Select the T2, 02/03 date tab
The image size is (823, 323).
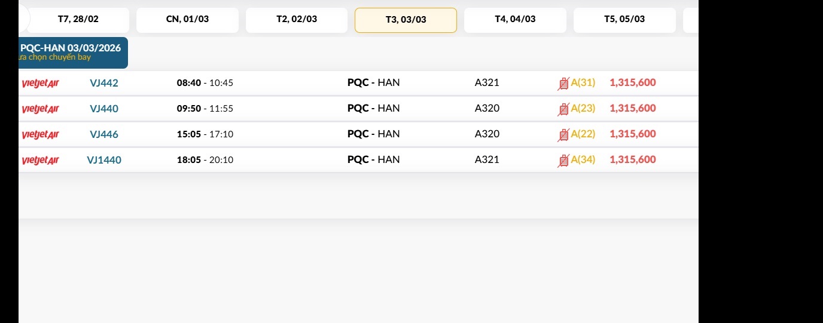tap(297, 20)
